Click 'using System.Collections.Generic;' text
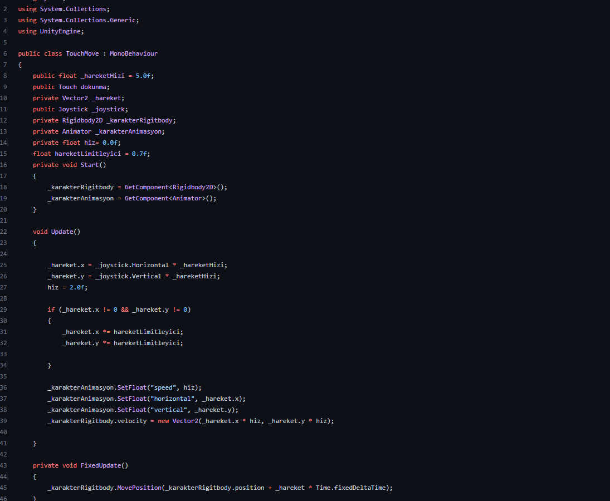Image resolution: width=610 pixels, height=501 pixels. 79,20
